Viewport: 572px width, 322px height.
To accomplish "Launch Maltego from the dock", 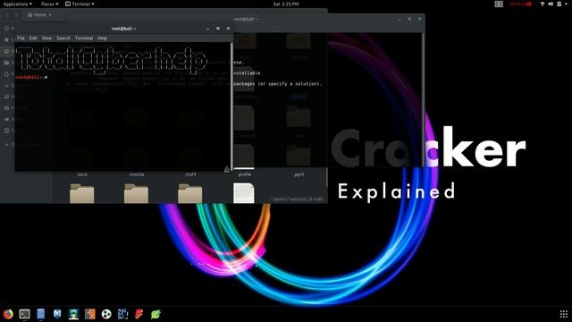I will coord(106,314).
